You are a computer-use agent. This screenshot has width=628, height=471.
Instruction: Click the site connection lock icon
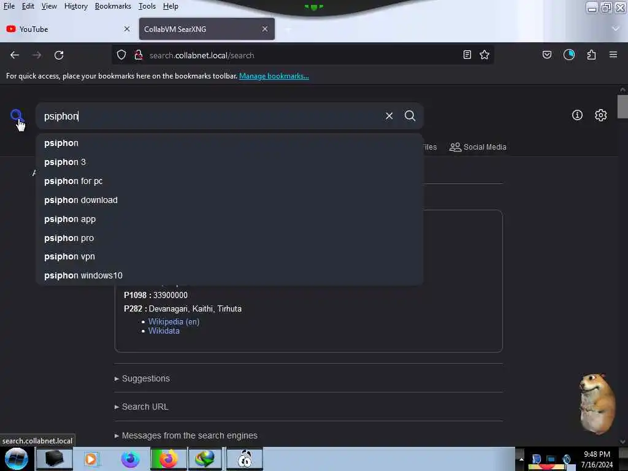[x=139, y=55]
